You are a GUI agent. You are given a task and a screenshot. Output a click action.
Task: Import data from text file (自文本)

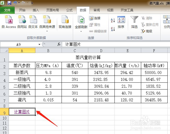33,22
